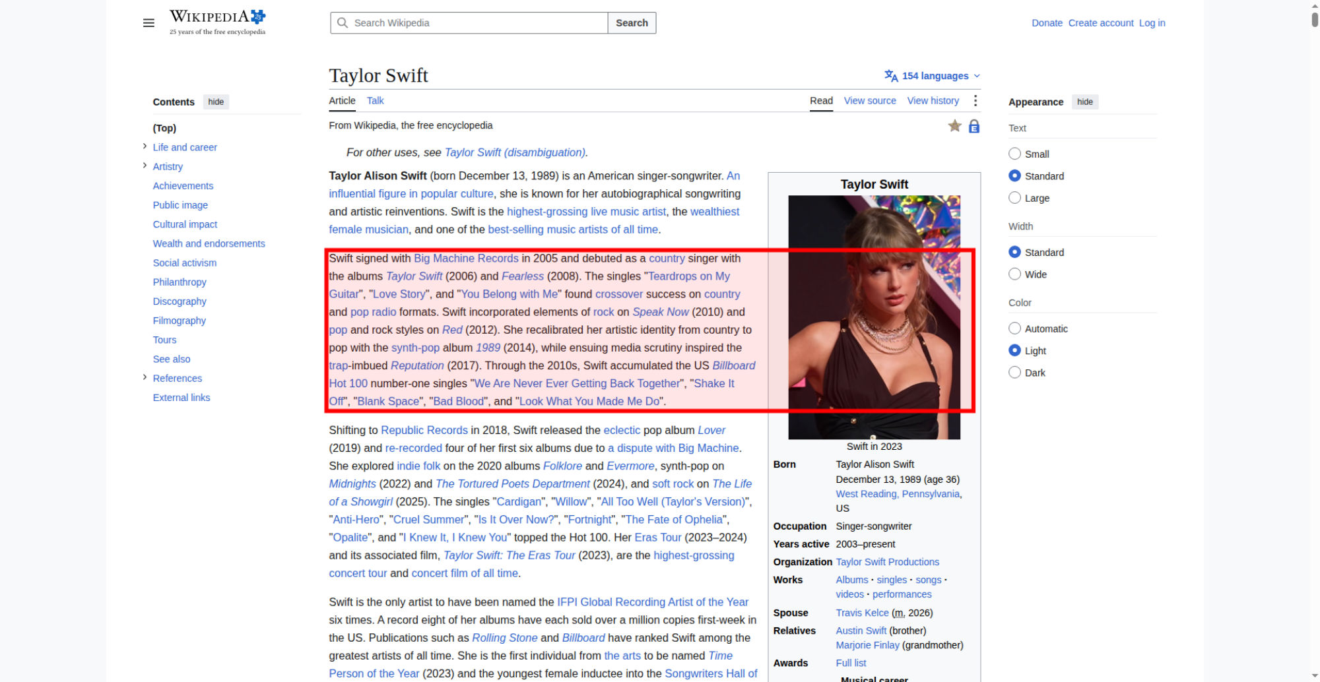Select Standard width option

point(1014,252)
